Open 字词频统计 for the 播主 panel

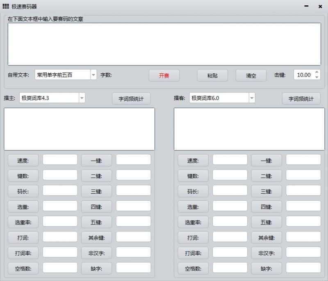point(131,98)
